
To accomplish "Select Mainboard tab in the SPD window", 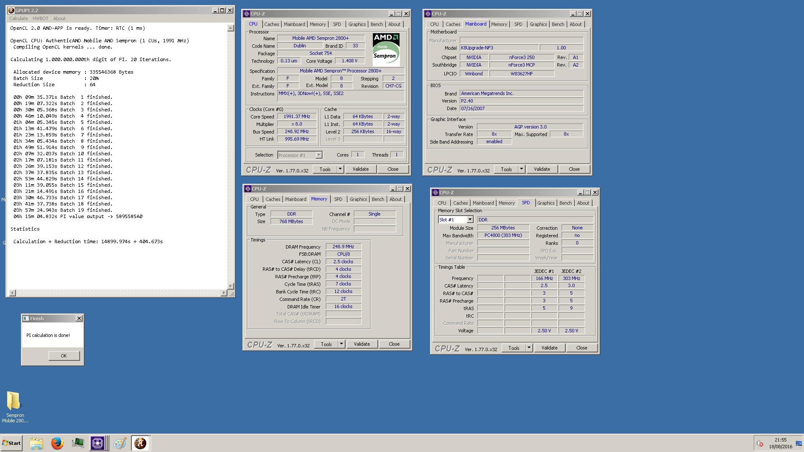I will click(x=483, y=203).
